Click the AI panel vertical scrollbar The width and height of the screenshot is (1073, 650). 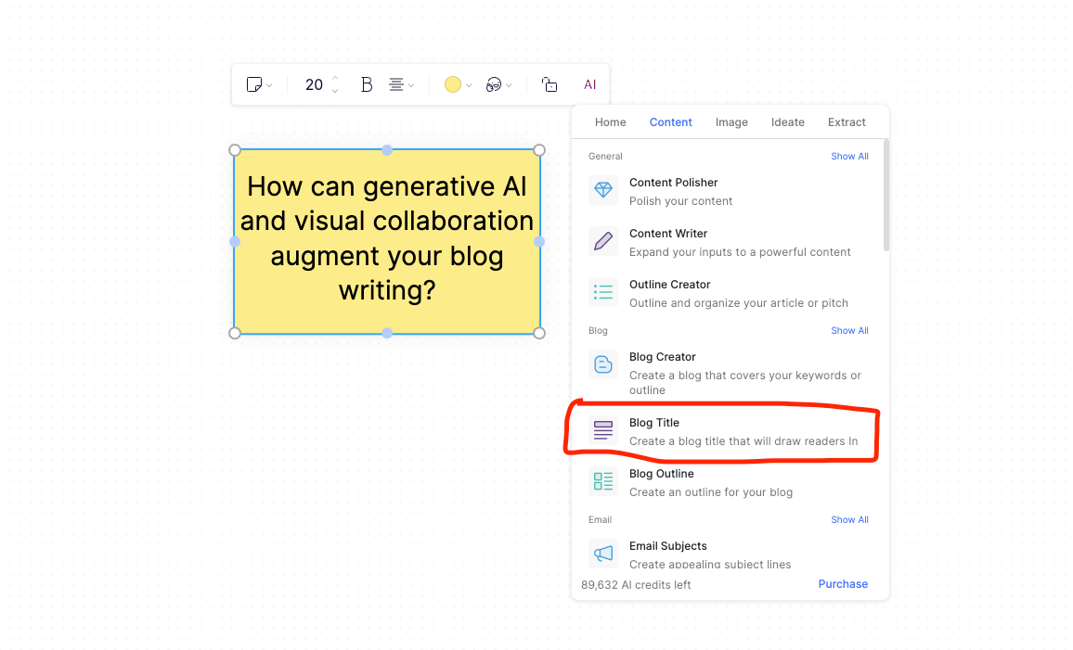click(886, 196)
